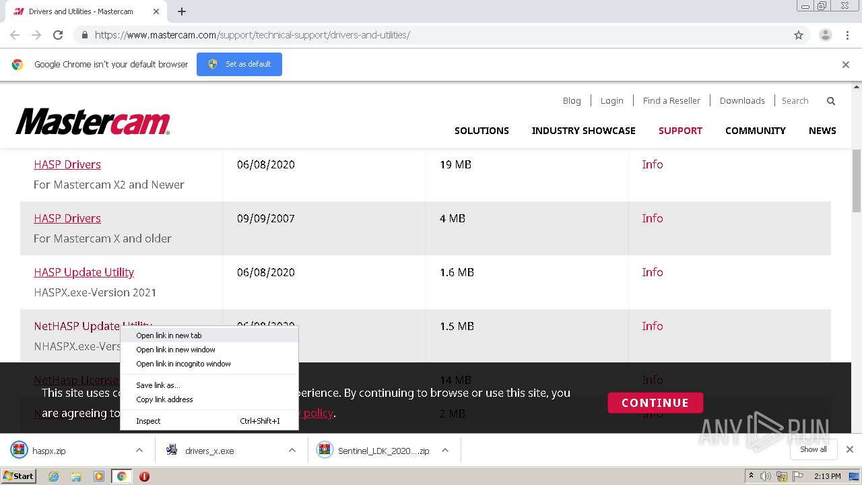Click the browser back arrow
862x485 pixels.
(15, 35)
